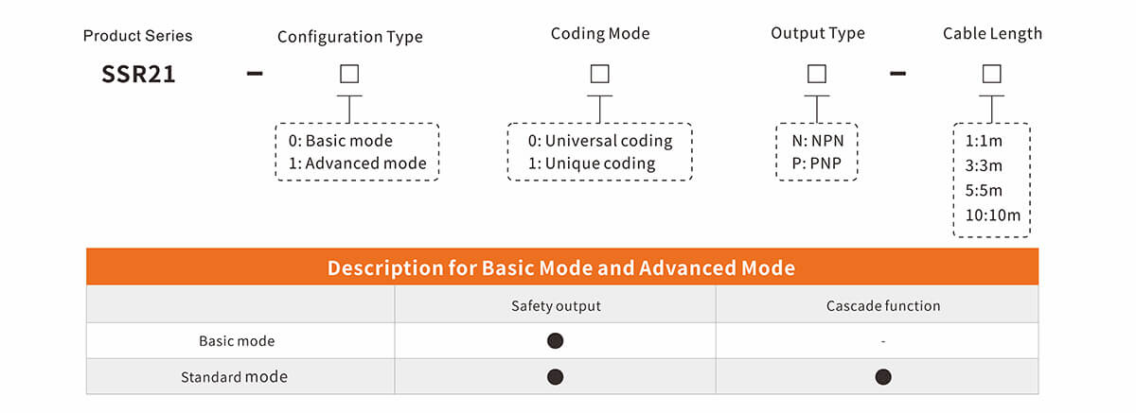Screen dimensions: 1136x413
Task: Click the Cable Length empty box
Action: [x=992, y=74]
